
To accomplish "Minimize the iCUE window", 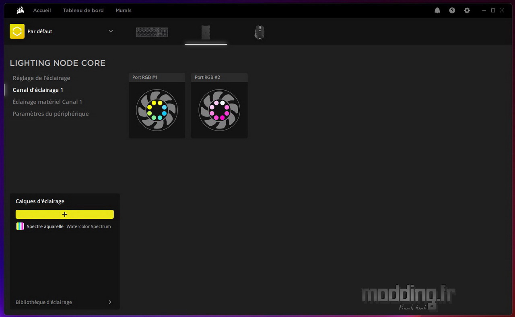I will coord(484,10).
